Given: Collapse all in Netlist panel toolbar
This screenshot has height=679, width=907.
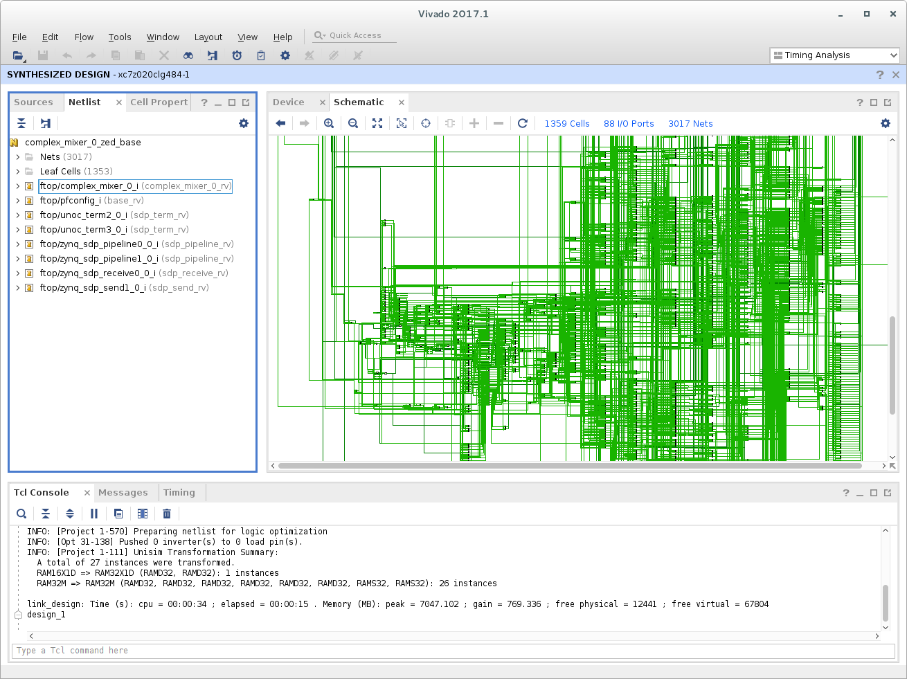Looking at the screenshot, I should point(21,123).
